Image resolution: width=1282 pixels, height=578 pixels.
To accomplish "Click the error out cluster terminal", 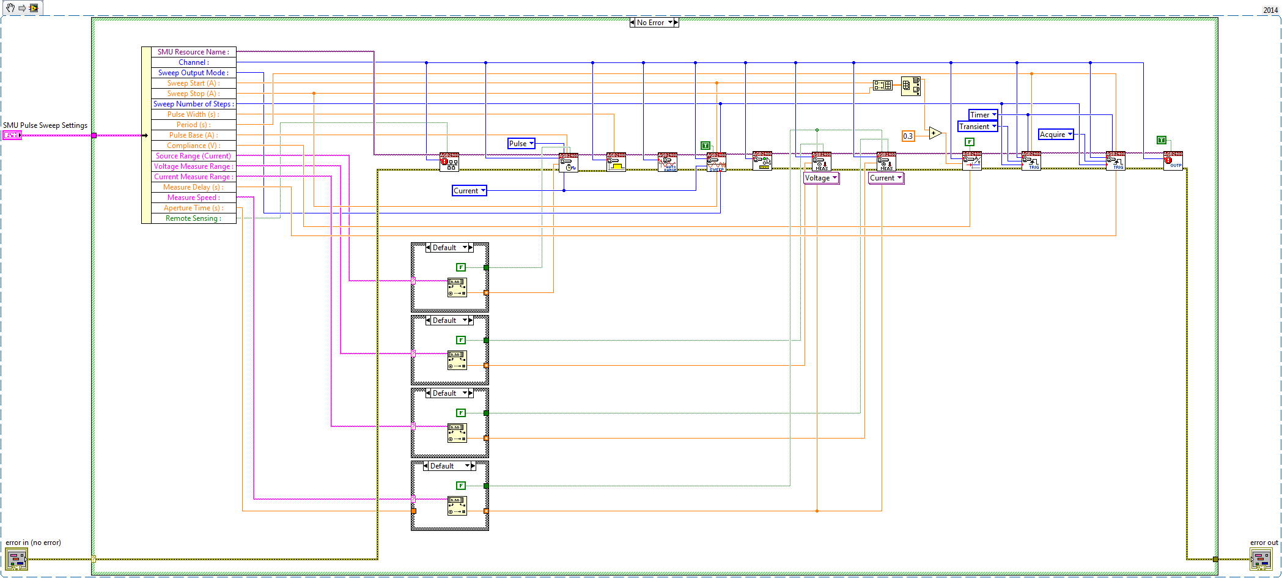I will point(1261,559).
